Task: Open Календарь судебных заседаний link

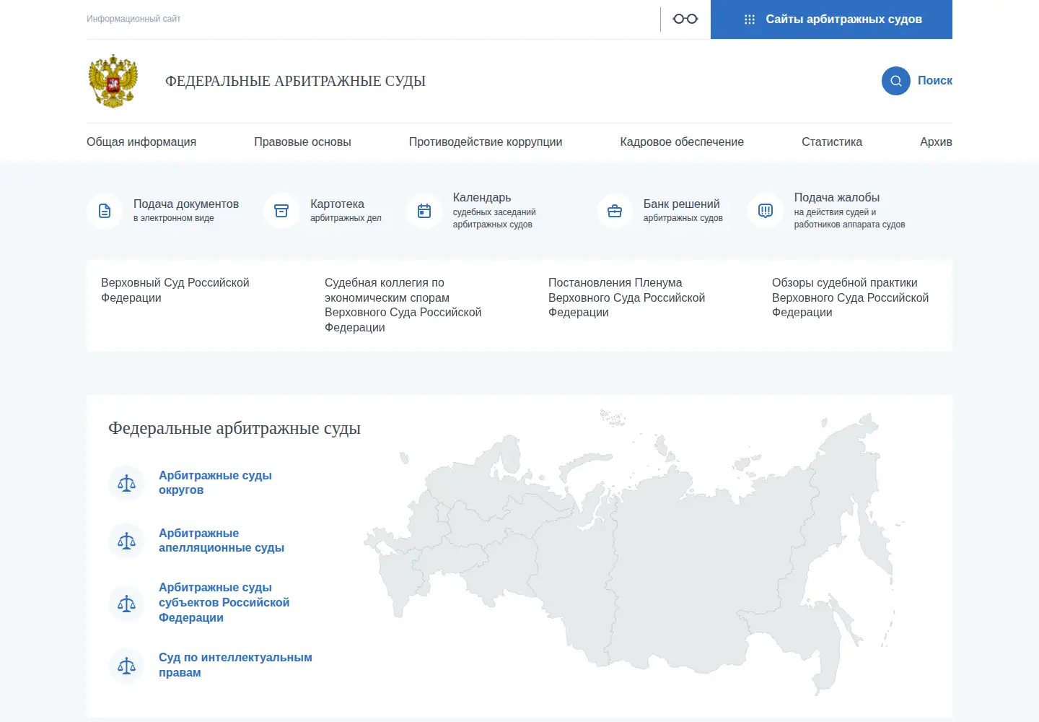Action: 494,210
